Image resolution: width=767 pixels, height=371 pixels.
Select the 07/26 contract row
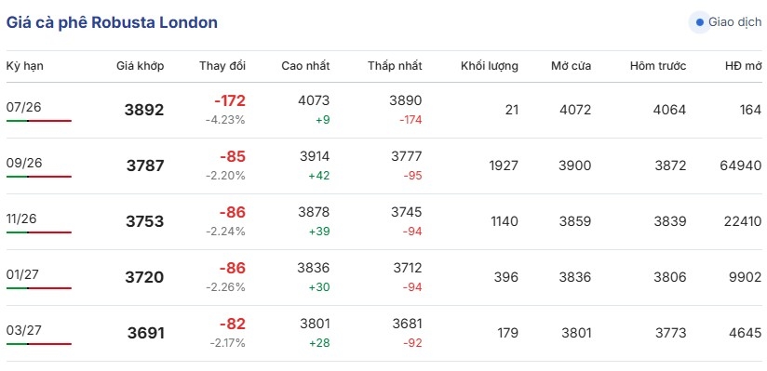click(x=383, y=110)
